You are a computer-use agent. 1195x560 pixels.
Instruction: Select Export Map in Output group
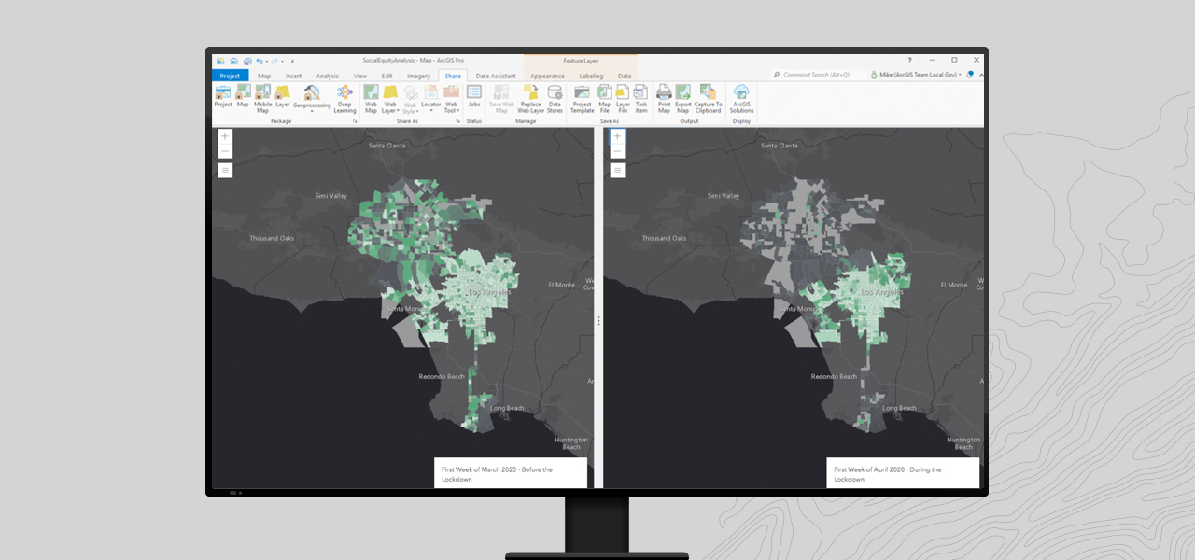(x=683, y=98)
